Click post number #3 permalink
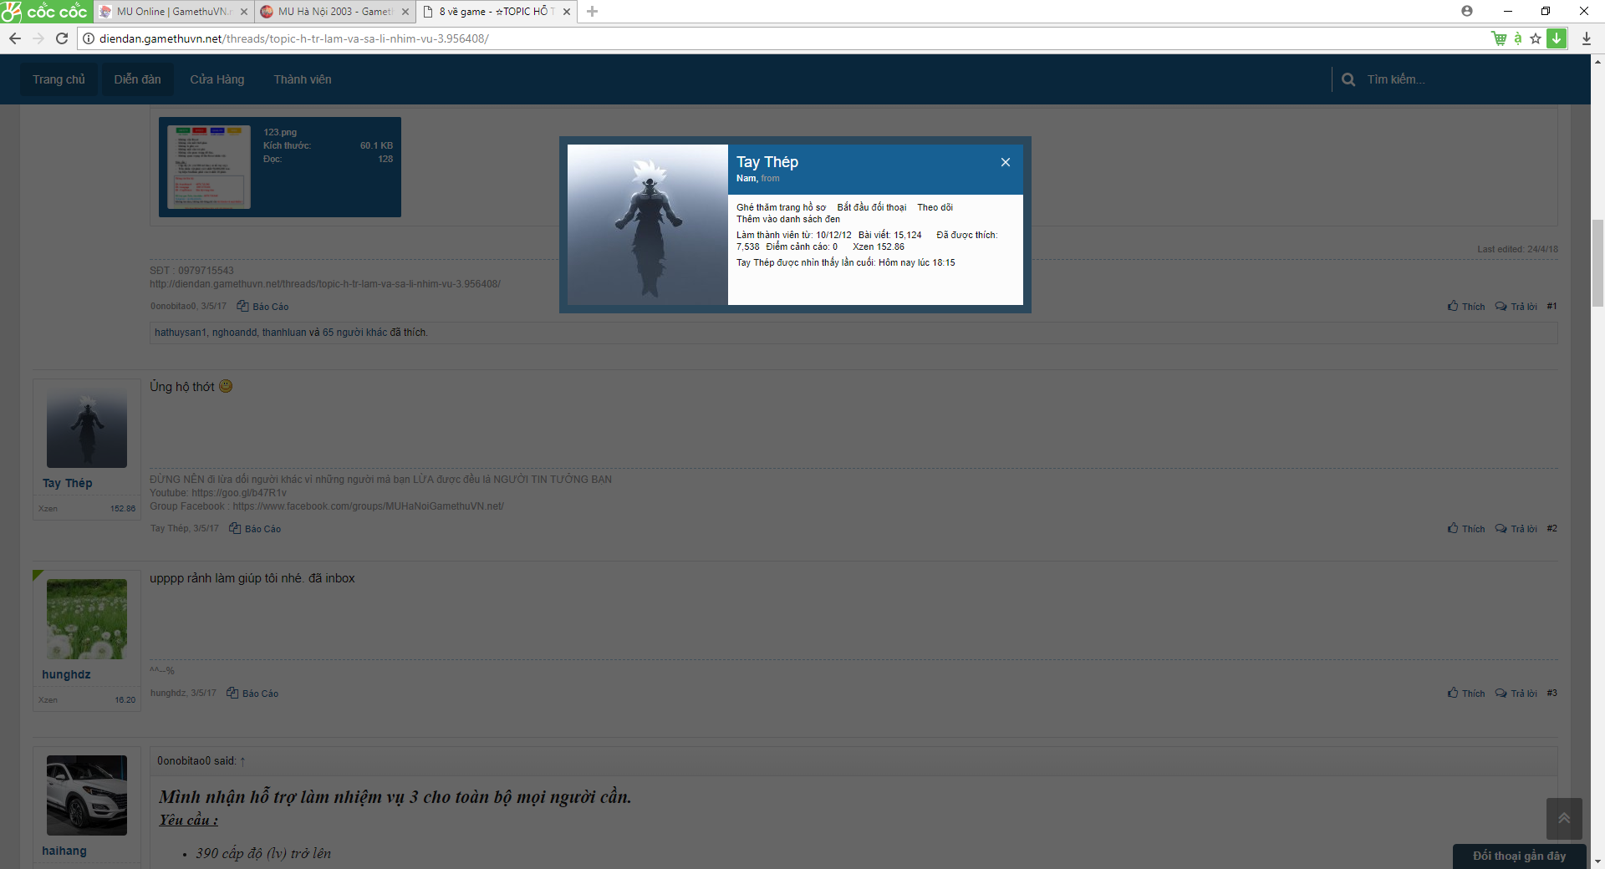Image resolution: width=1605 pixels, height=869 pixels. pos(1551,694)
